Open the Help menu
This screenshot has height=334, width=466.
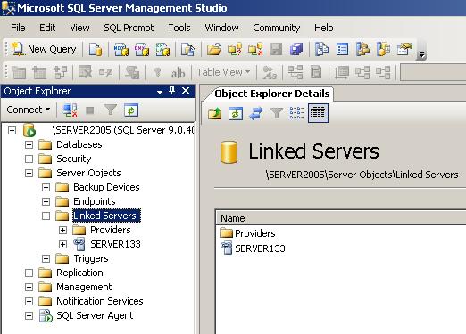click(324, 28)
